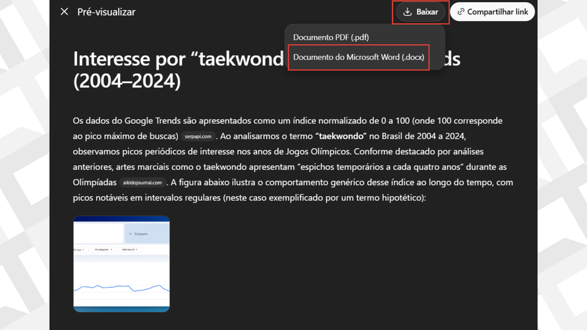587x330 pixels.
Task: Open the Baixar download menu
Action: 420,12
